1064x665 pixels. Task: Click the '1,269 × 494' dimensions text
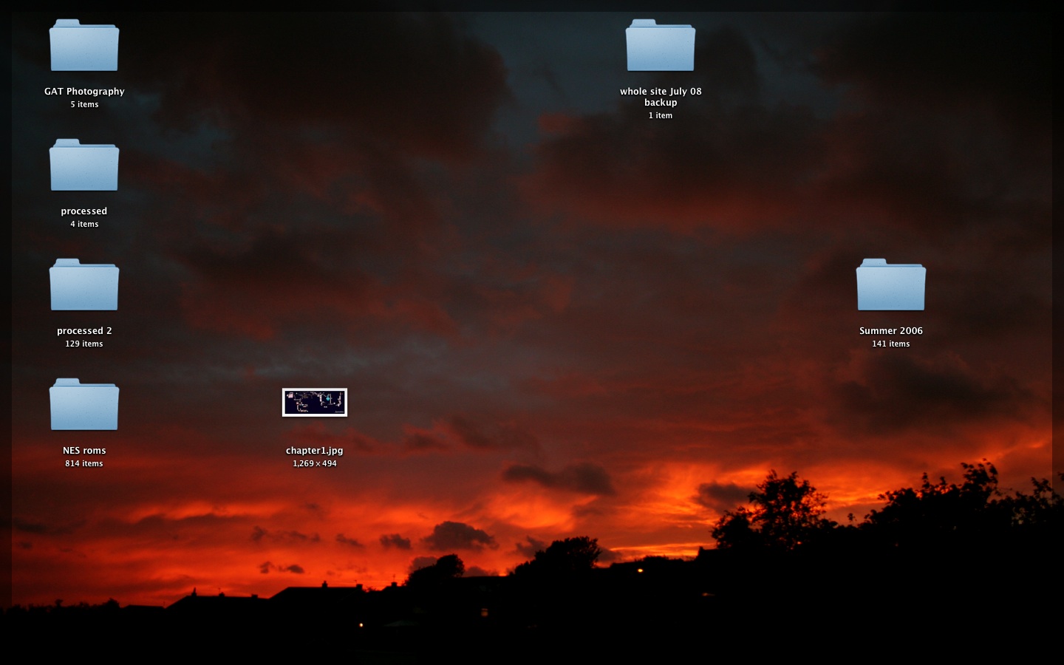point(315,464)
